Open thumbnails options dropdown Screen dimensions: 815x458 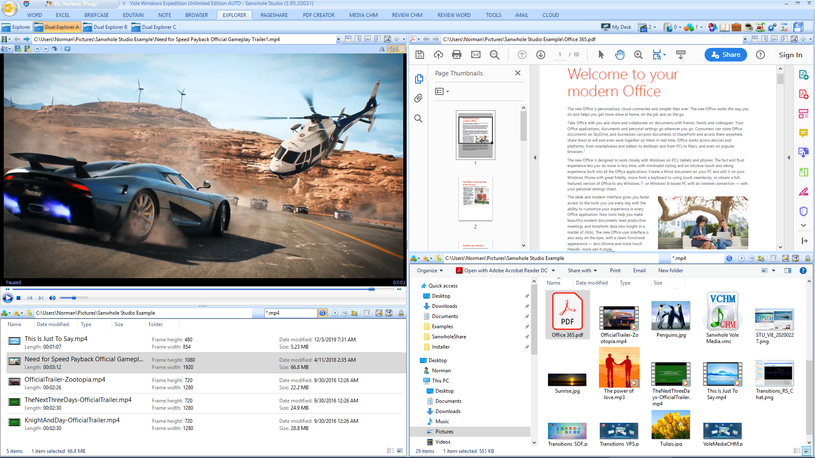click(441, 91)
